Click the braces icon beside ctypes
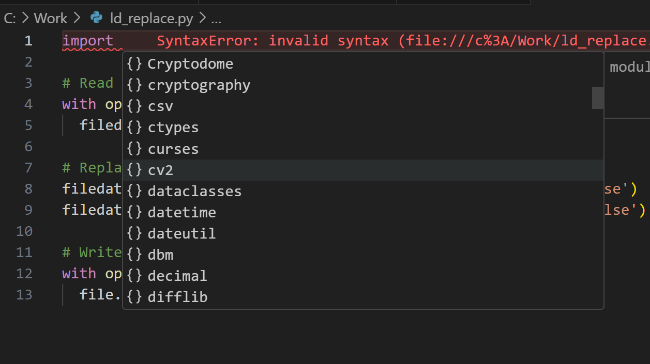The width and height of the screenshot is (650, 364). 134,128
